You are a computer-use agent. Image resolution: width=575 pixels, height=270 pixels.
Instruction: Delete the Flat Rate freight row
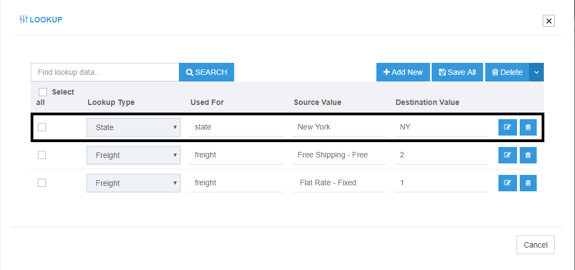click(x=528, y=183)
